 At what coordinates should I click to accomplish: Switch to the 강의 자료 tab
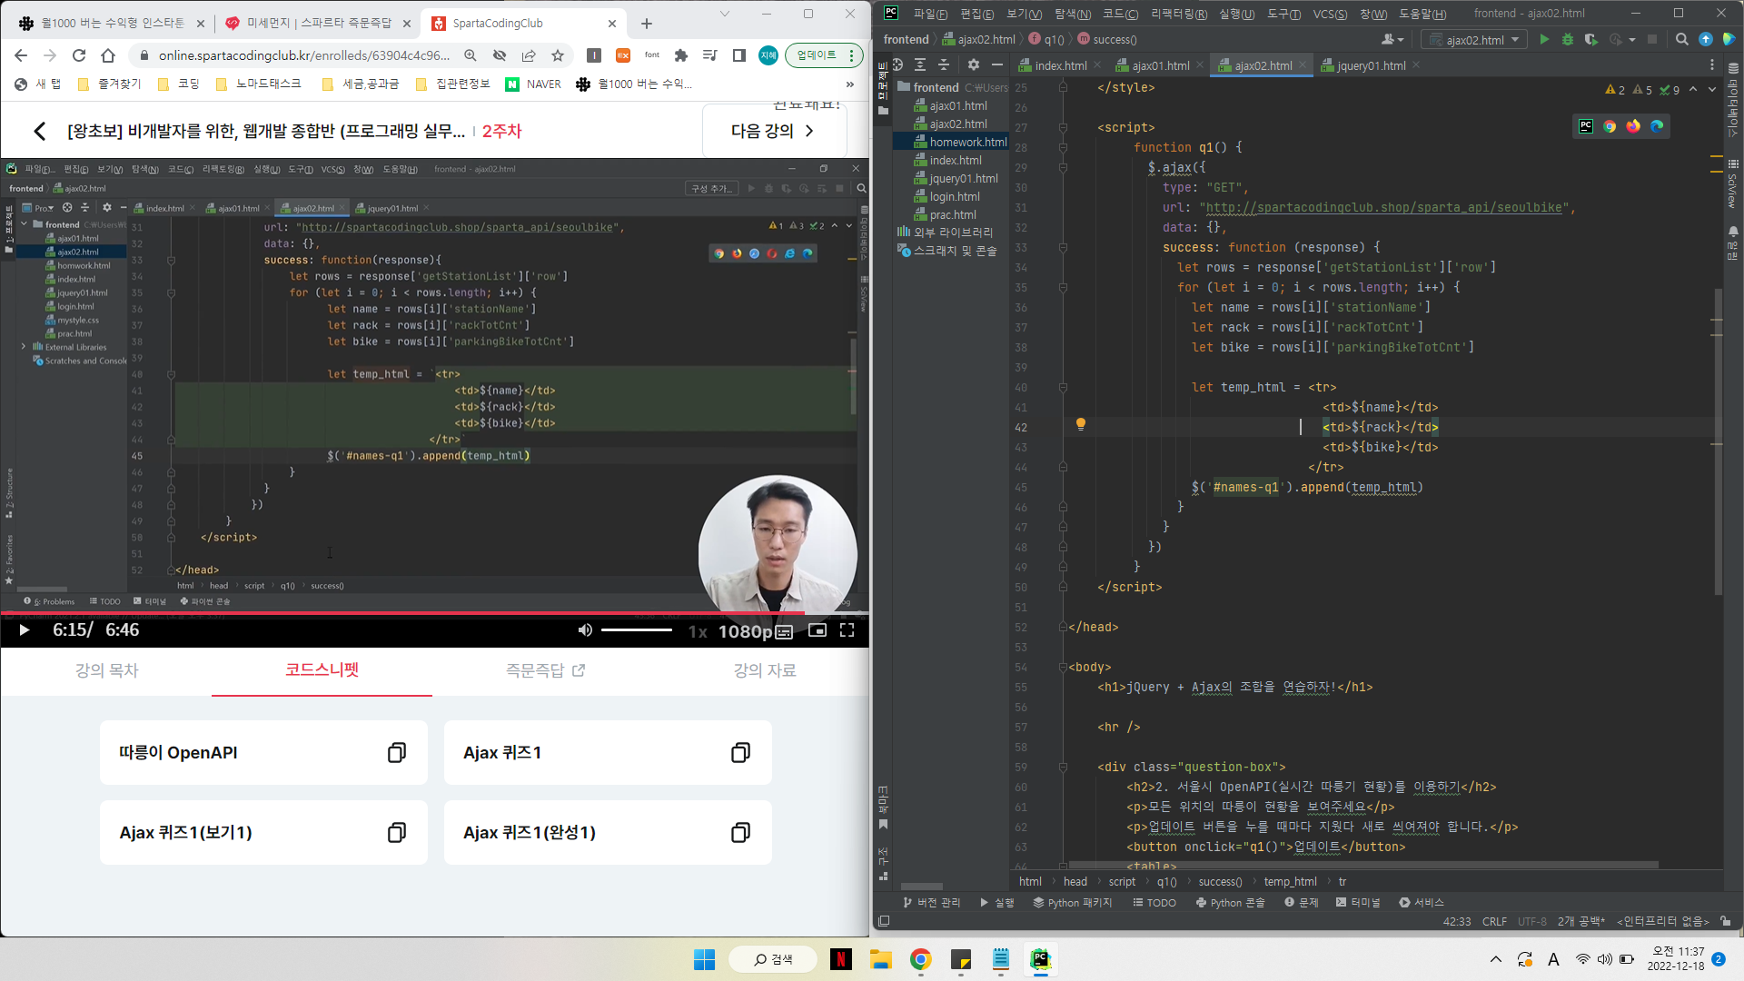765,670
